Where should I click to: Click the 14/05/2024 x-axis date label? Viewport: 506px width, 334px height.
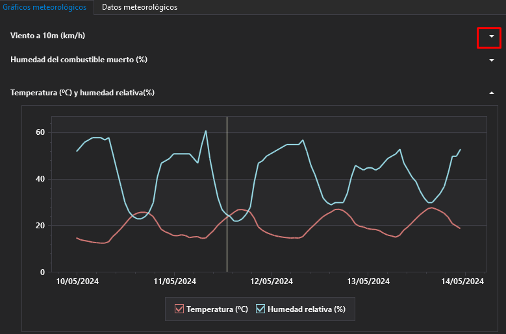462,281
